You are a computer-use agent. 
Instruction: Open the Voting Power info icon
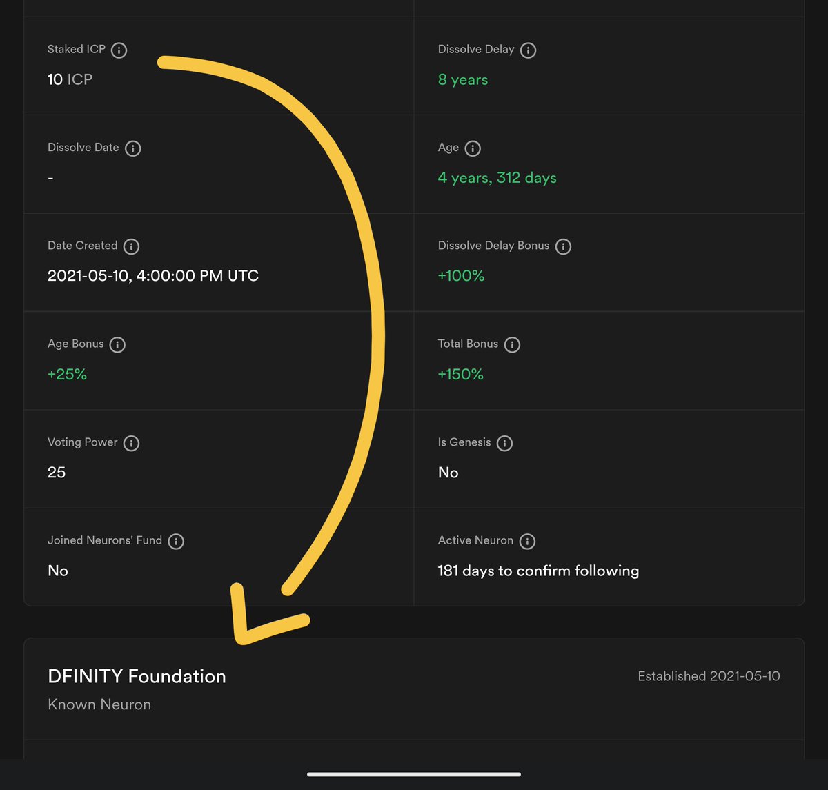tap(131, 443)
